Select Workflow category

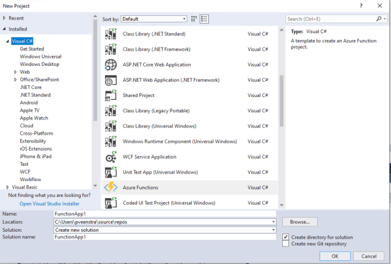[31, 179]
